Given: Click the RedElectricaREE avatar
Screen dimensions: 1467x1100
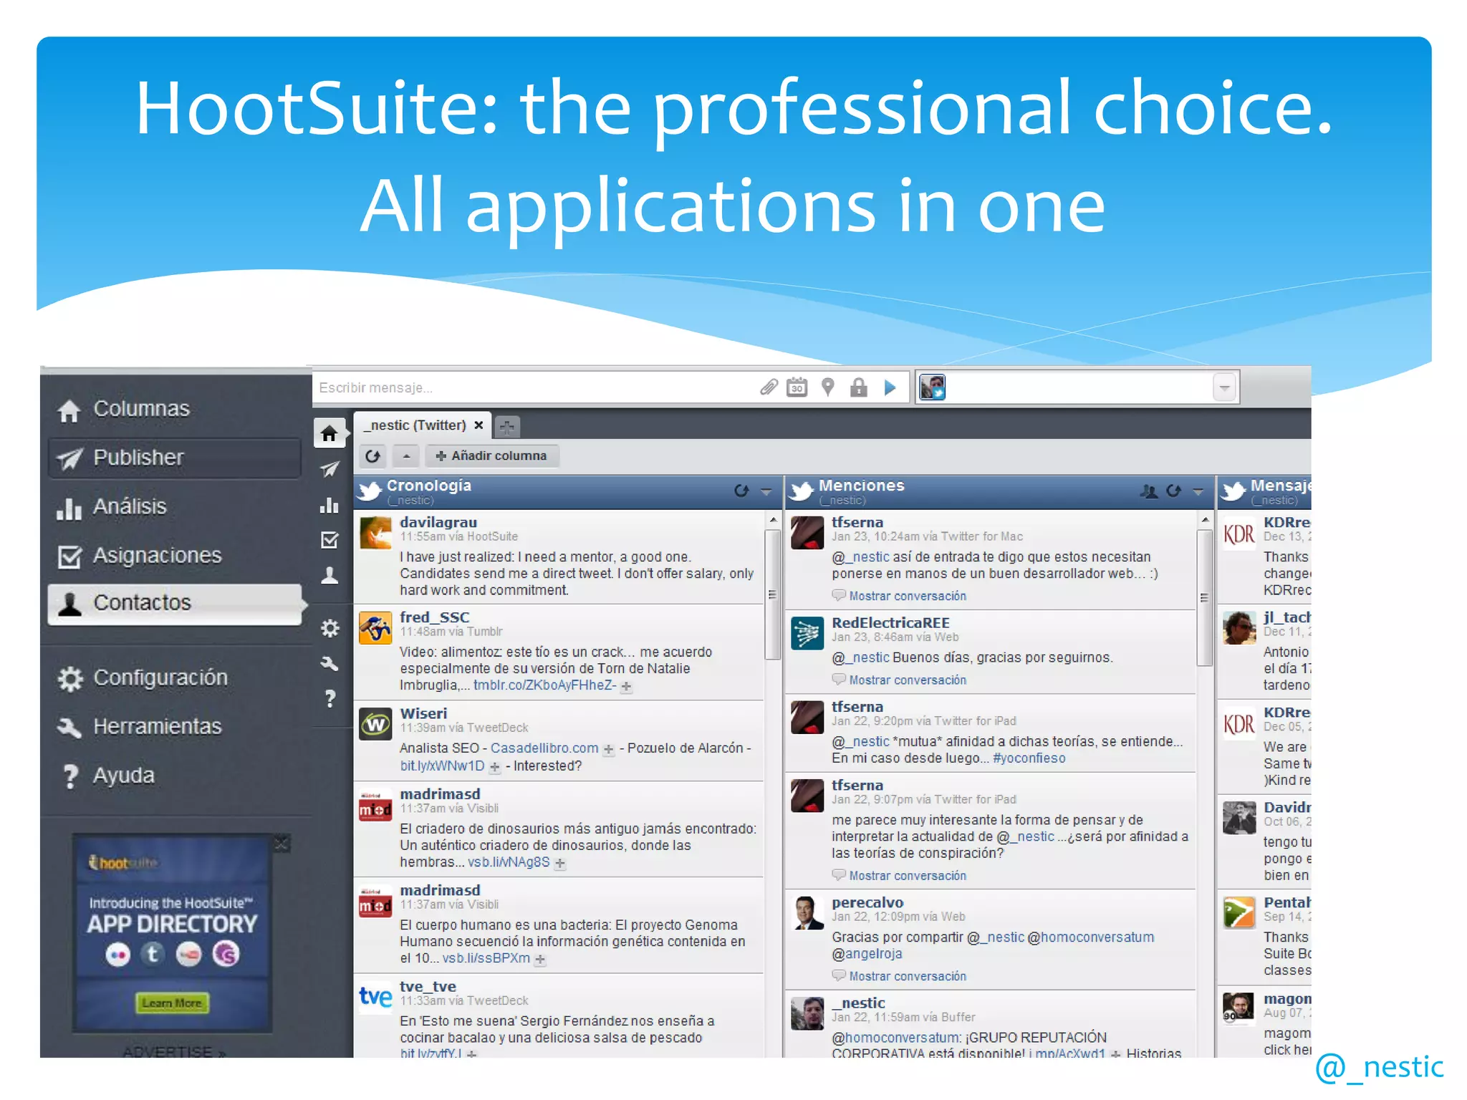Looking at the screenshot, I should [x=807, y=633].
